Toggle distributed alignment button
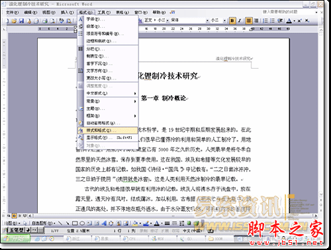This screenshot has width=331, height=250. click(x=256, y=21)
